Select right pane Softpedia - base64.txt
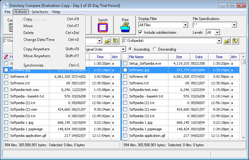This screenshot has width=249, height=160. pos(146,96)
